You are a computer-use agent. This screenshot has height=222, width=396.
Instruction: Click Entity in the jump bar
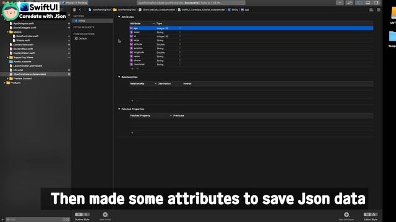[x=233, y=10]
